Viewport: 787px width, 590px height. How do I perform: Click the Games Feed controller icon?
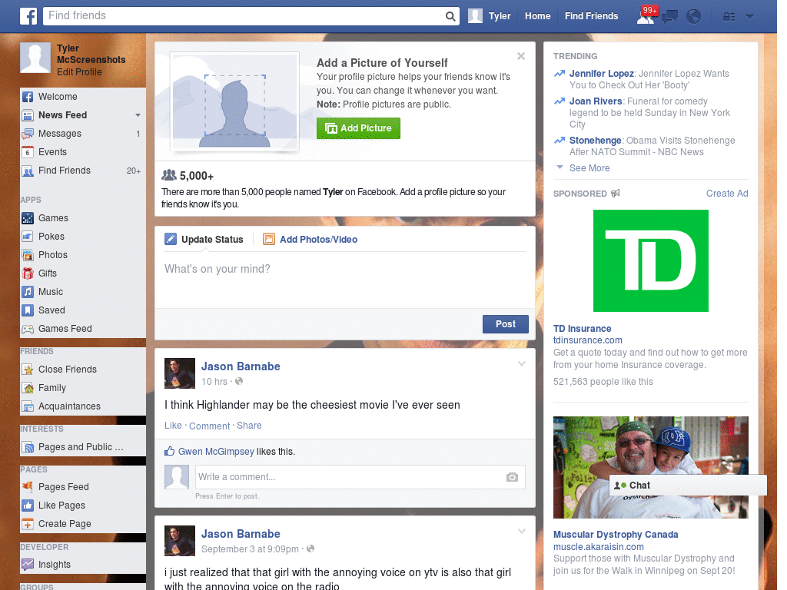[28, 329]
